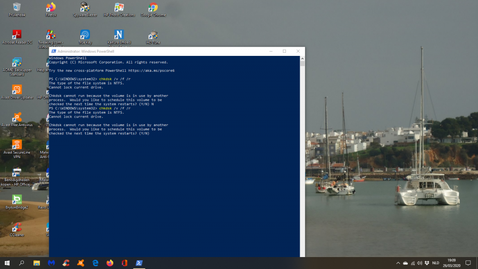Open Avast Free Antivirus desktop icon
This screenshot has height=269, width=478.
17,118
